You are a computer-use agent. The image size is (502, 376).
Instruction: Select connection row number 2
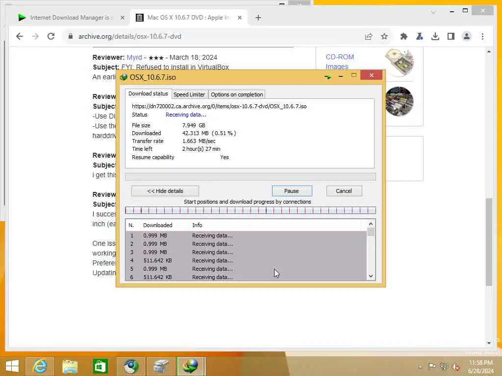(x=246, y=244)
